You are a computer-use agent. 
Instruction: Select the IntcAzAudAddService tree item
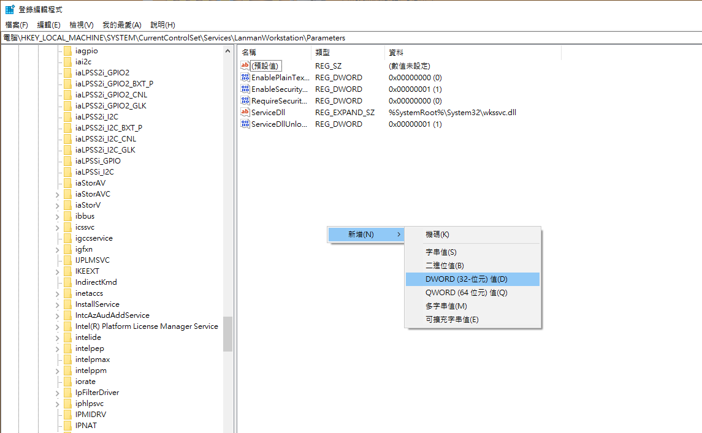[x=112, y=315]
